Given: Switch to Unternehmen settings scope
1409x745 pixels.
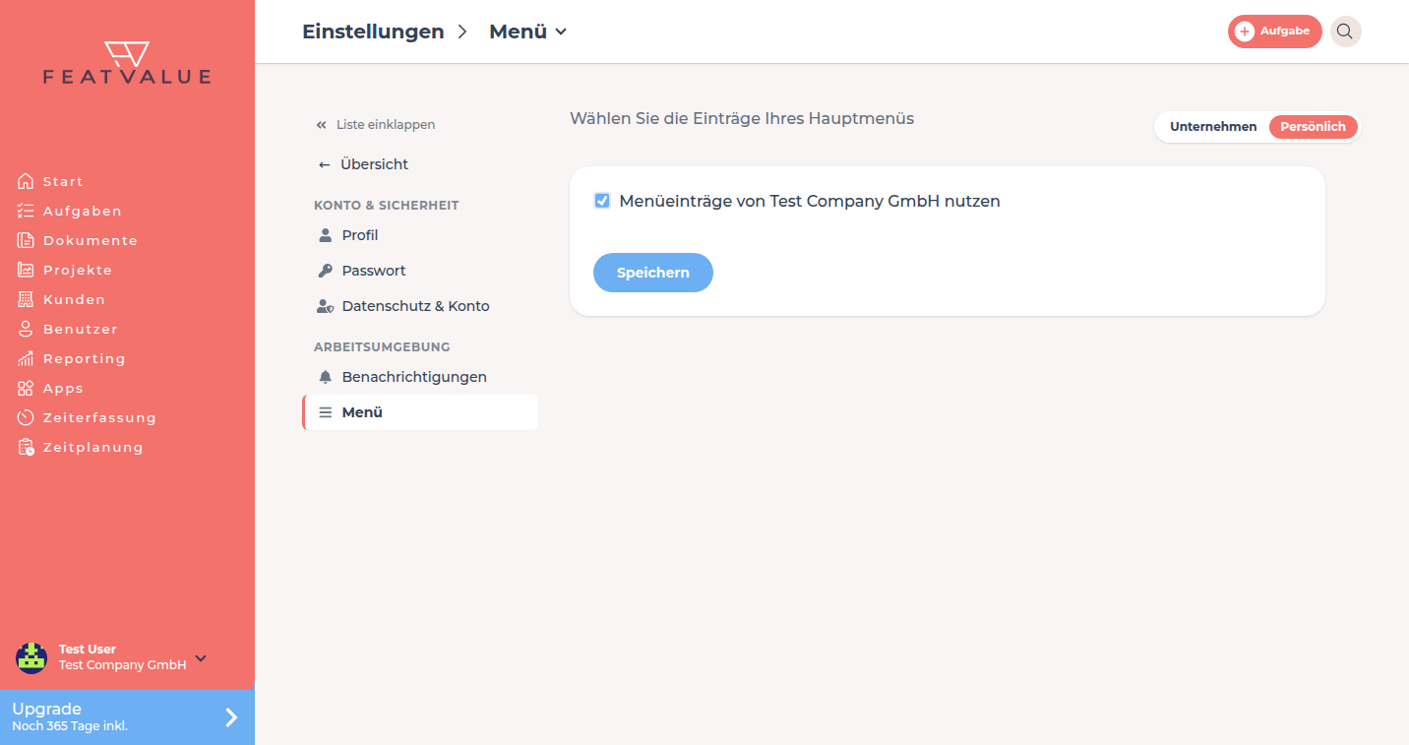Looking at the screenshot, I should [1213, 127].
